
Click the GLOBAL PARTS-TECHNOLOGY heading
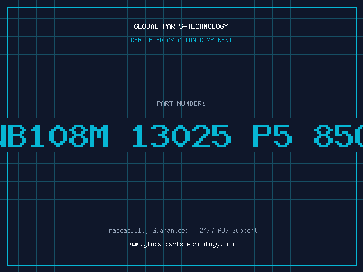pyautogui.click(x=181, y=26)
